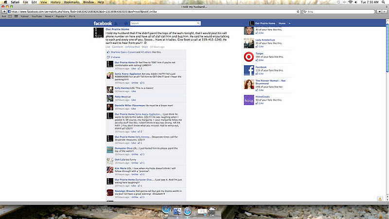Open the account dropdown arrow next to Home
Image resolution: width=389 pixels, height=219 pixels.
(289, 23)
